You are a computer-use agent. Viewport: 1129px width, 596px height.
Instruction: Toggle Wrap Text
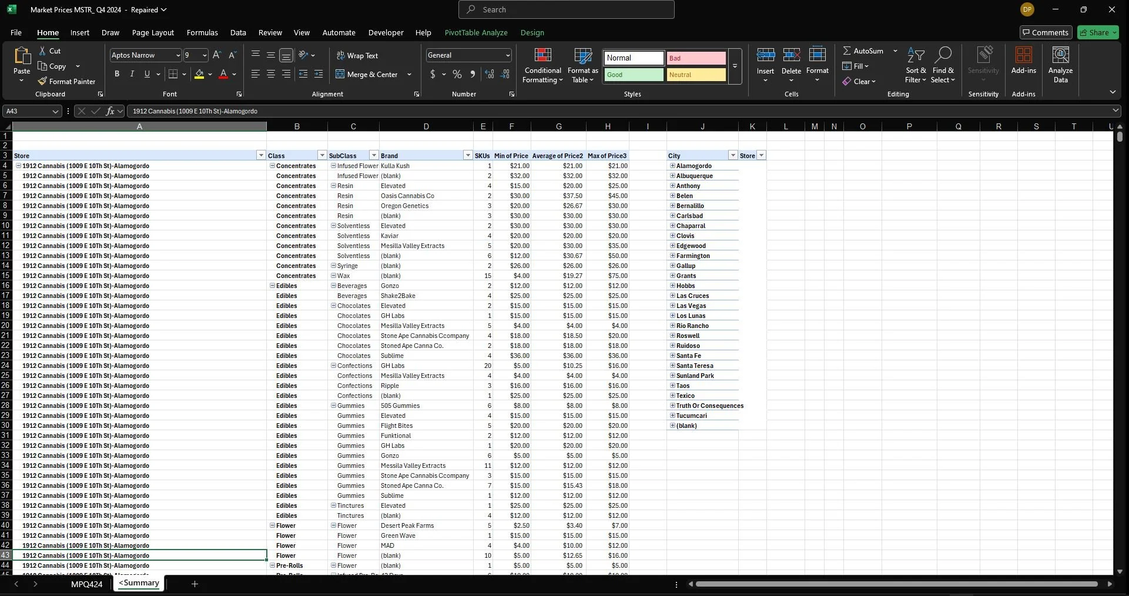point(357,55)
